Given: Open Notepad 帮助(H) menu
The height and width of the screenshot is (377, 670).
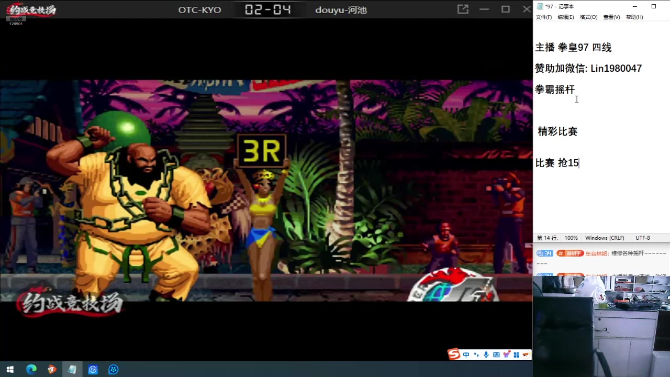Looking at the screenshot, I should [634, 17].
